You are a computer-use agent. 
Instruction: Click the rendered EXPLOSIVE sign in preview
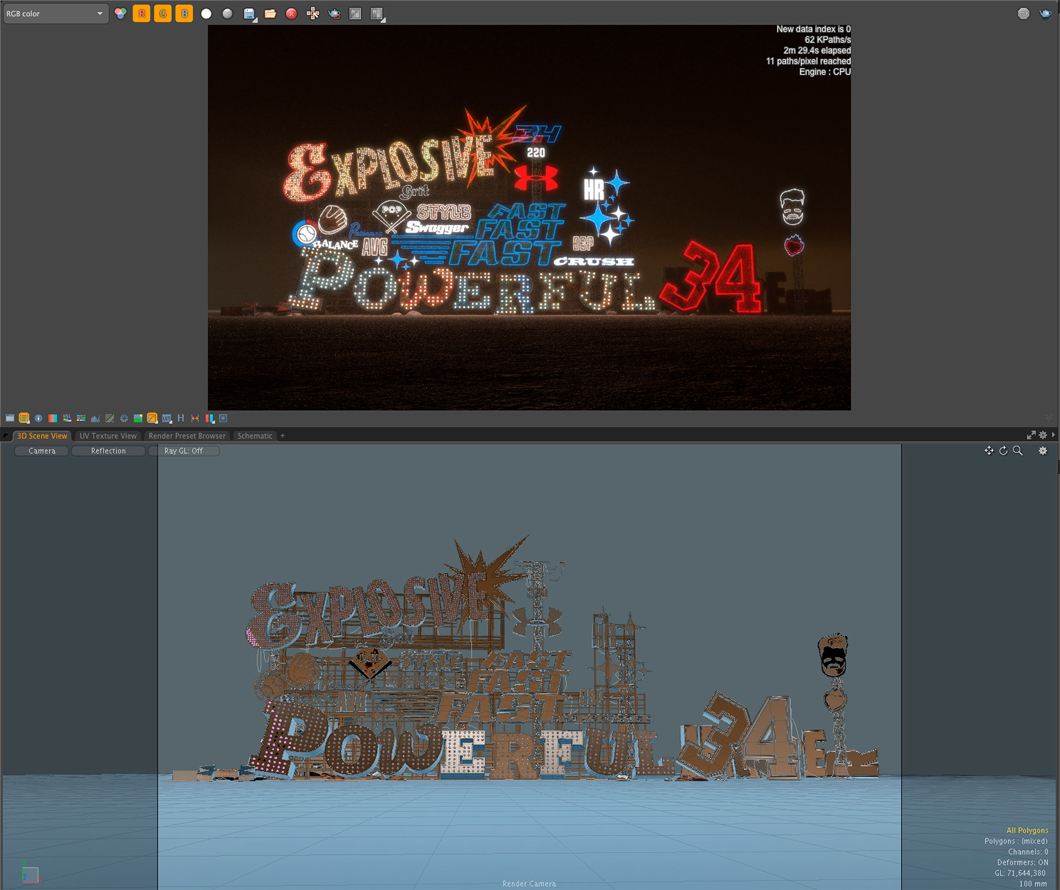[389, 168]
